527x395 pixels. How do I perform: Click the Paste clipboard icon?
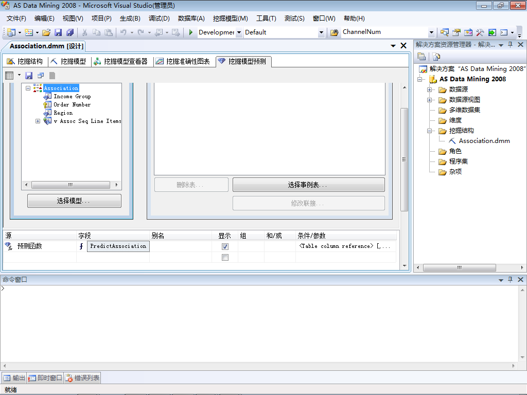point(109,32)
